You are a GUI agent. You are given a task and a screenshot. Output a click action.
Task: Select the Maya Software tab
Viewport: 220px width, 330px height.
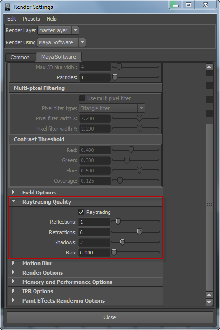pos(59,57)
